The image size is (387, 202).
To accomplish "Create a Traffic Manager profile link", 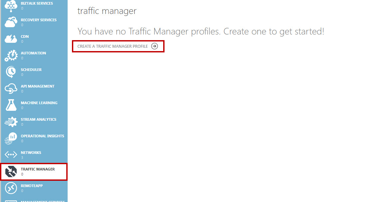I will tap(118, 46).
